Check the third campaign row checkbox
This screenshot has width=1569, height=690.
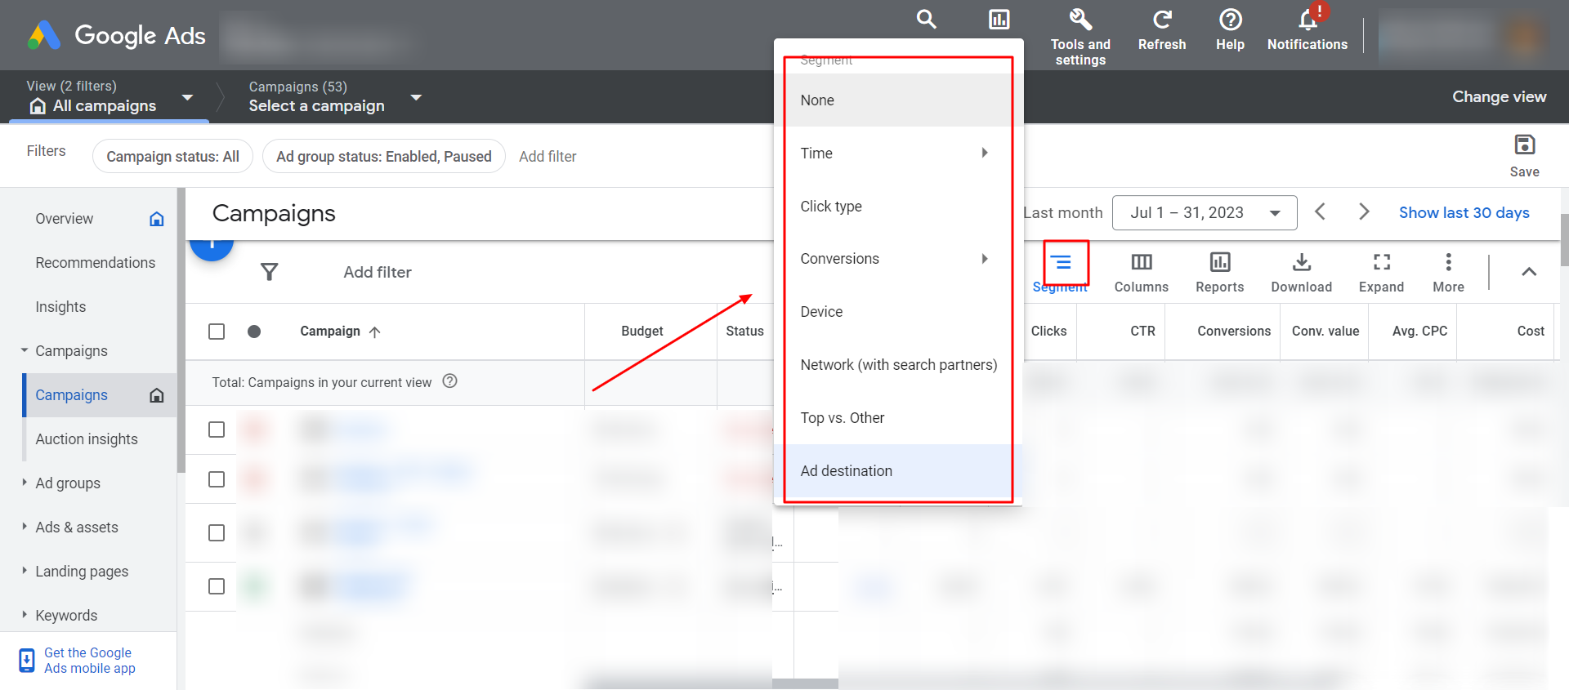click(217, 533)
